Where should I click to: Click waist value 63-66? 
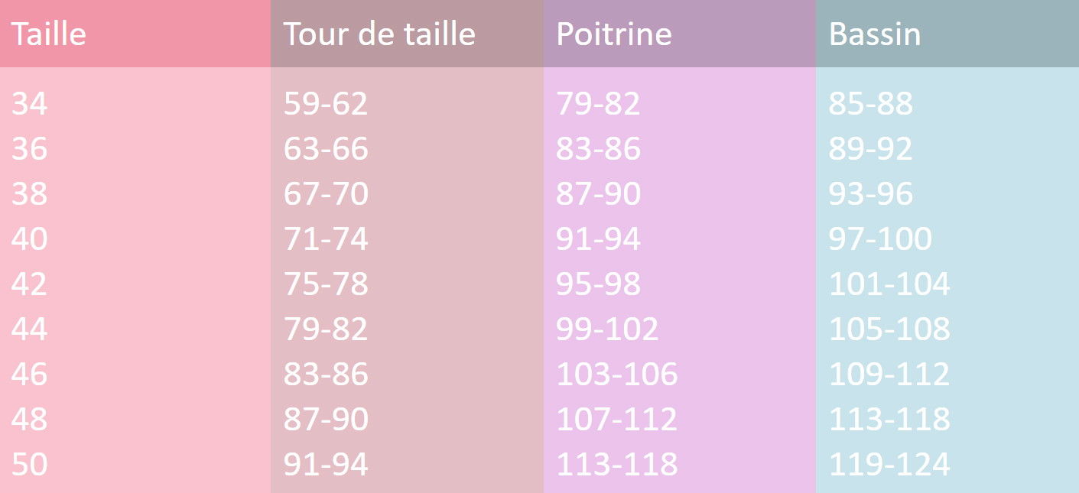[x=326, y=149]
